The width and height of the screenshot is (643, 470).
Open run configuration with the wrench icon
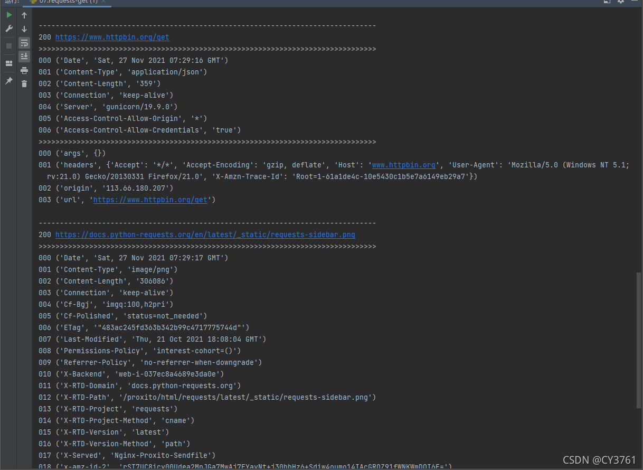[x=9, y=29]
